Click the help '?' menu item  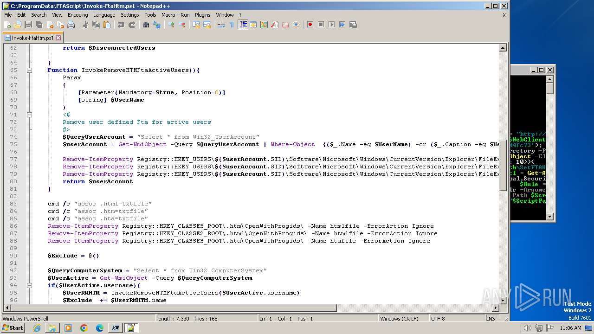pos(240,15)
